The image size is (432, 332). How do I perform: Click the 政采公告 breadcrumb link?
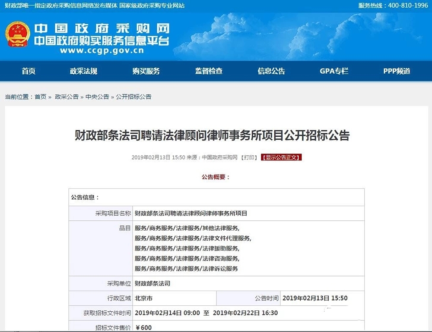[x=67, y=97]
